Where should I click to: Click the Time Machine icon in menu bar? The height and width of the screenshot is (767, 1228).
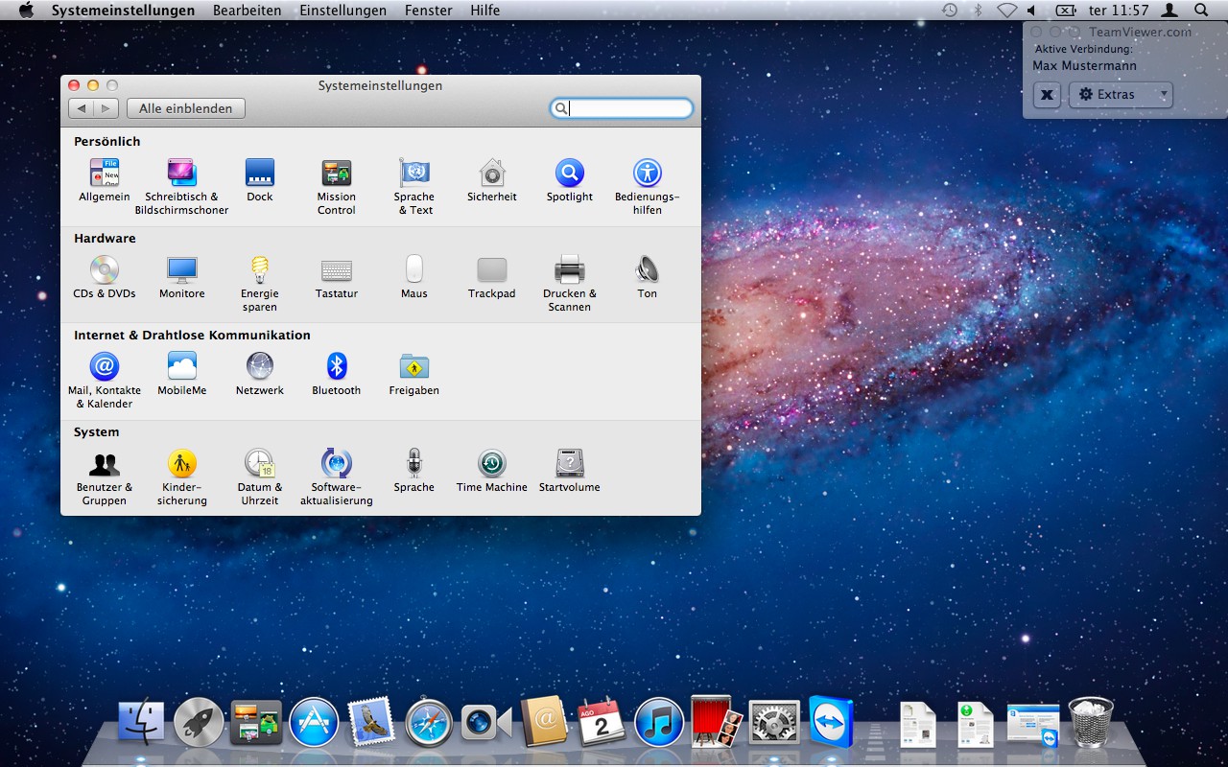(x=950, y=11)
